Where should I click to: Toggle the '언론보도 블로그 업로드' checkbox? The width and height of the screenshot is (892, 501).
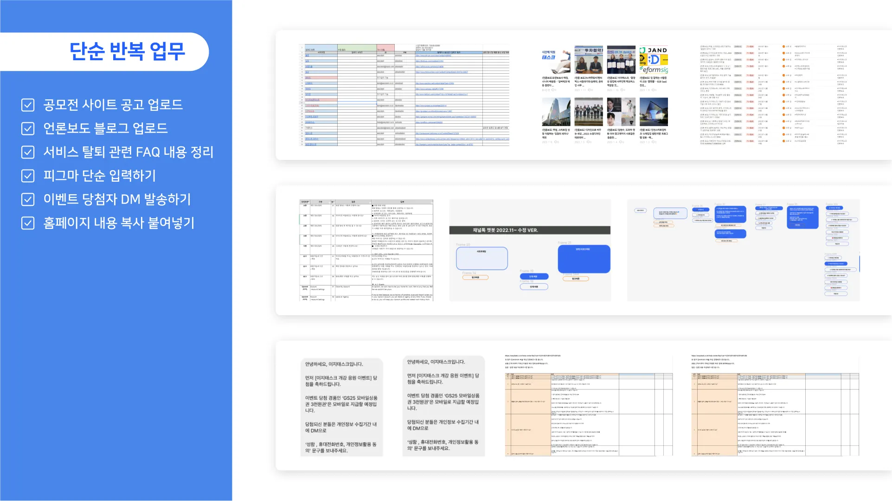(x=28, y=128)
